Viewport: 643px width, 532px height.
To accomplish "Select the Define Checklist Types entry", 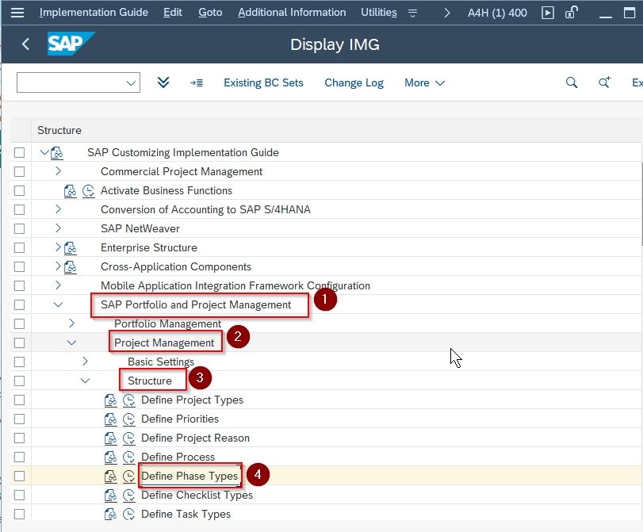I will point(197,495).
